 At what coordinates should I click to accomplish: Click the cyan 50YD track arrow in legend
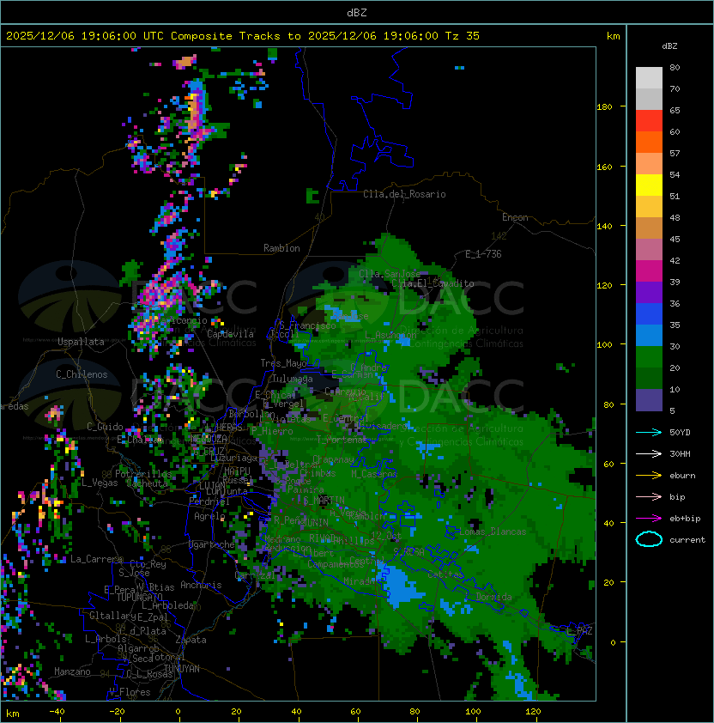[649, 432]
